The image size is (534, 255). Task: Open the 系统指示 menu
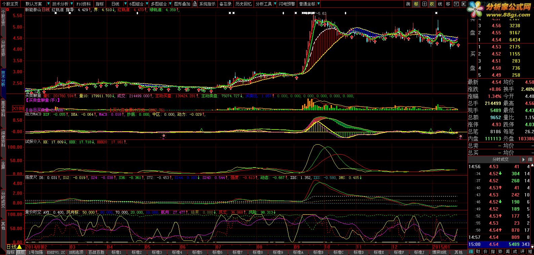pos(207,4)
